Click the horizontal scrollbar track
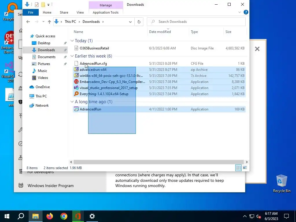Screen dimensions: 296x222 159,162
